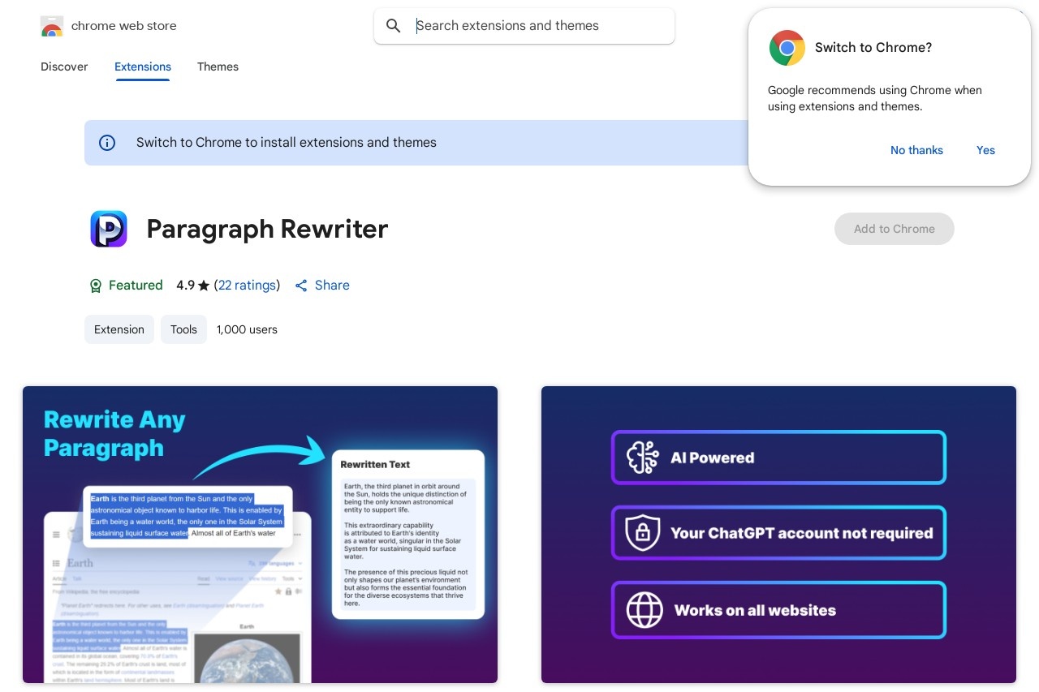Click the chrome web store title text
This screenshot has width=1039, height=692.
pyautogui.click(x=123, y=26)
